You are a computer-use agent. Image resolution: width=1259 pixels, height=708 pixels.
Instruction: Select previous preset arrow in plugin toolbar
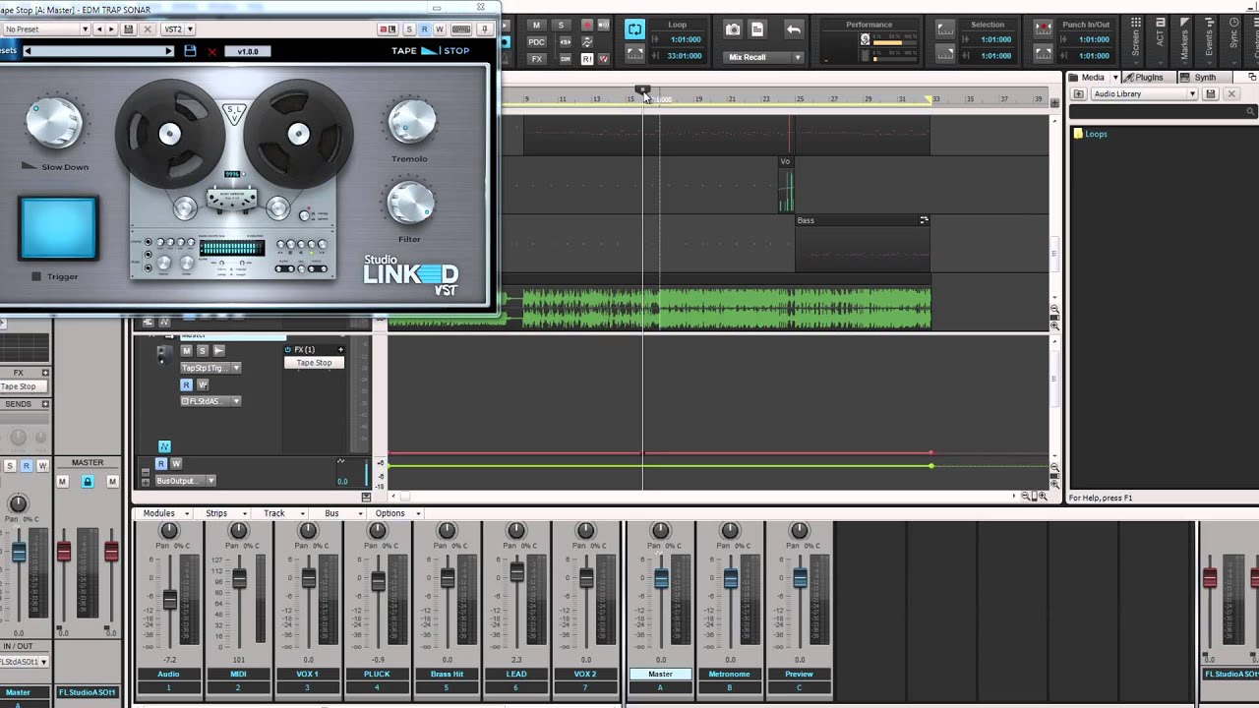point(98,29)
